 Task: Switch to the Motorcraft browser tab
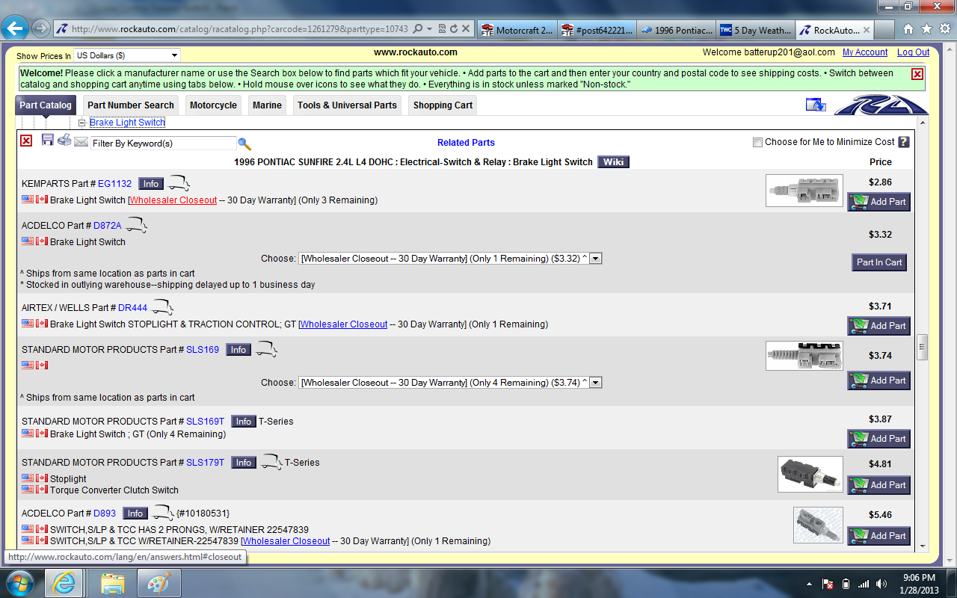[517, 31]
